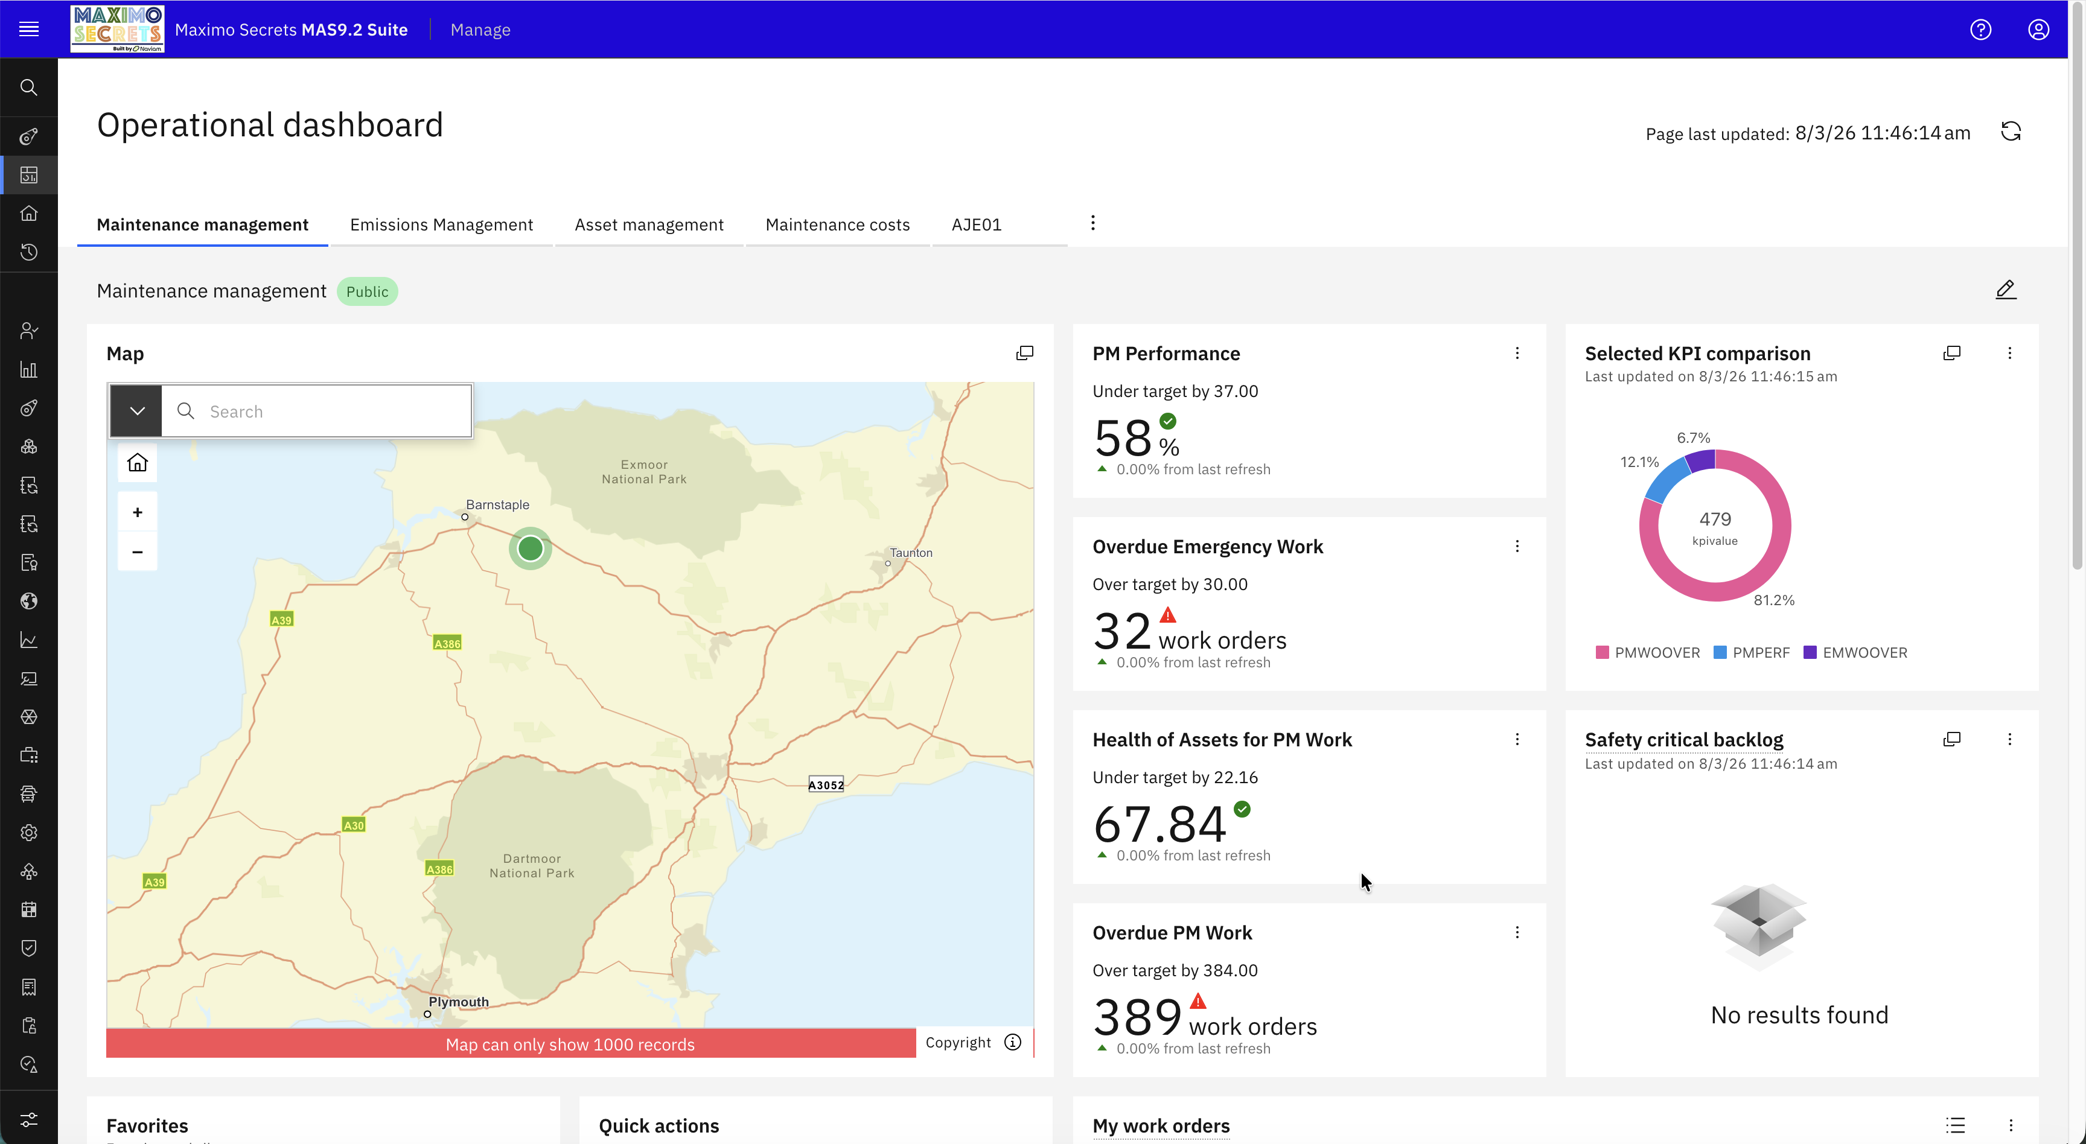Click the sidebar search icon
The width and height of the screenshot is (2086, 1144).
pyautogui.click(x=29, y=87)
